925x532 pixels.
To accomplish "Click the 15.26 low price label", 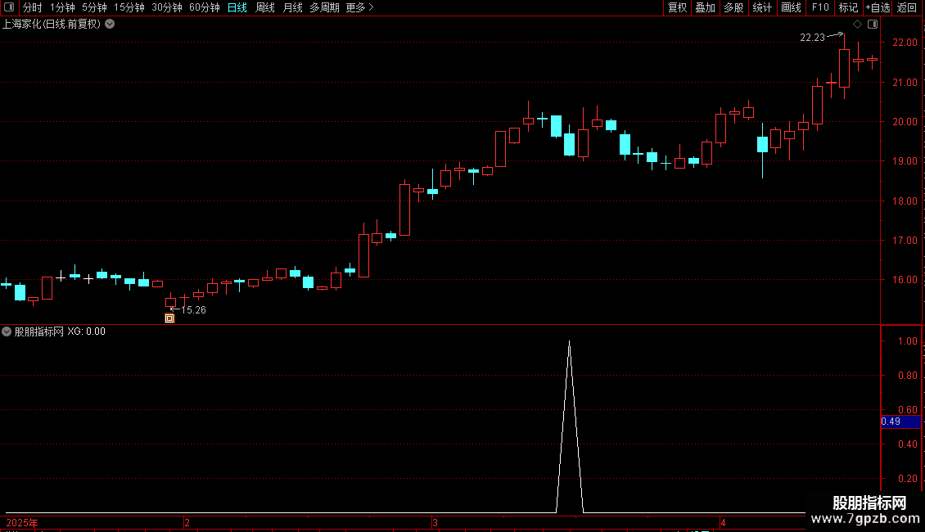I will coord(193,310).
